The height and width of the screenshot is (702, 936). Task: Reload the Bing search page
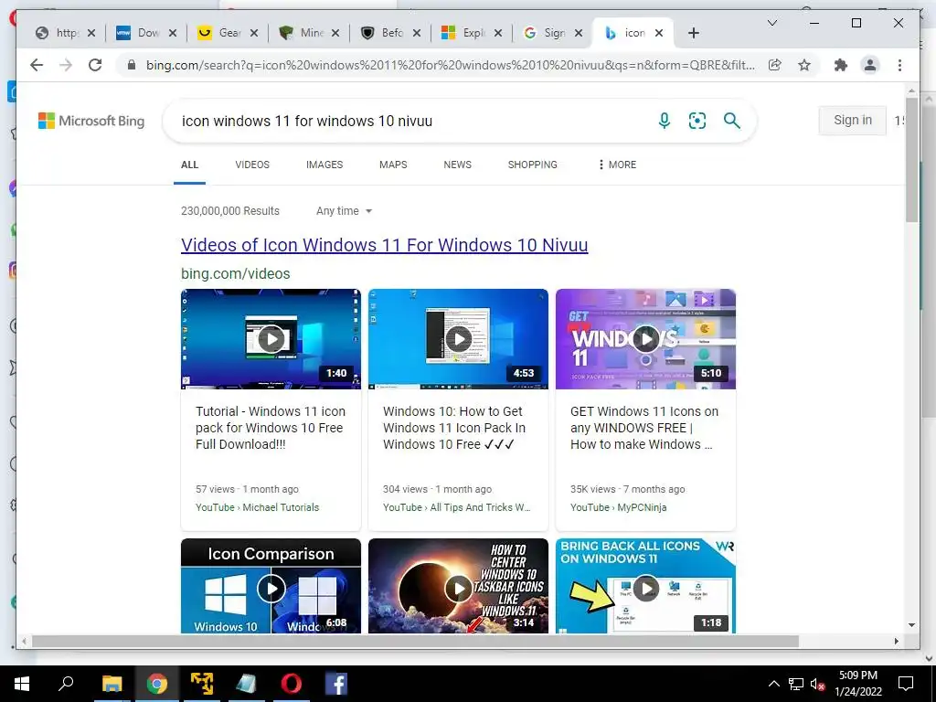pyautogui.click(x=95, y=65)
